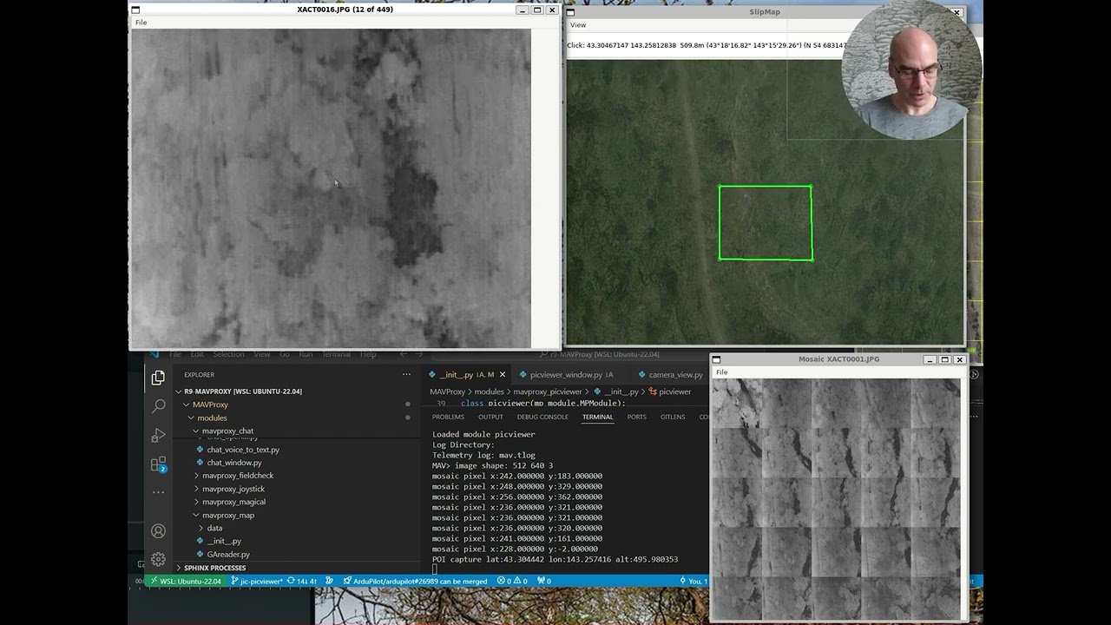
Task: Open the Help menu in VS Code
Action: click(x=368, y=354)
